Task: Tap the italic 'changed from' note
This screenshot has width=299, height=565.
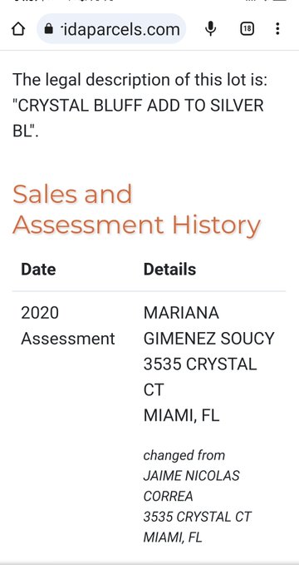Action: pos(184,455)
